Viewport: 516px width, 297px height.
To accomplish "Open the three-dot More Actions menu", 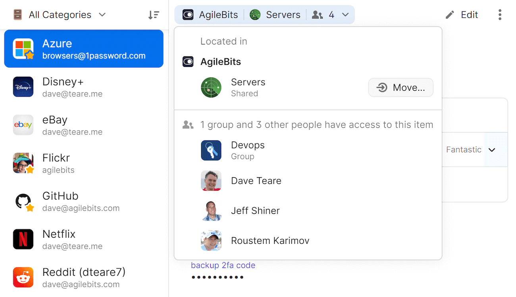I will click(x=500, y=14).
